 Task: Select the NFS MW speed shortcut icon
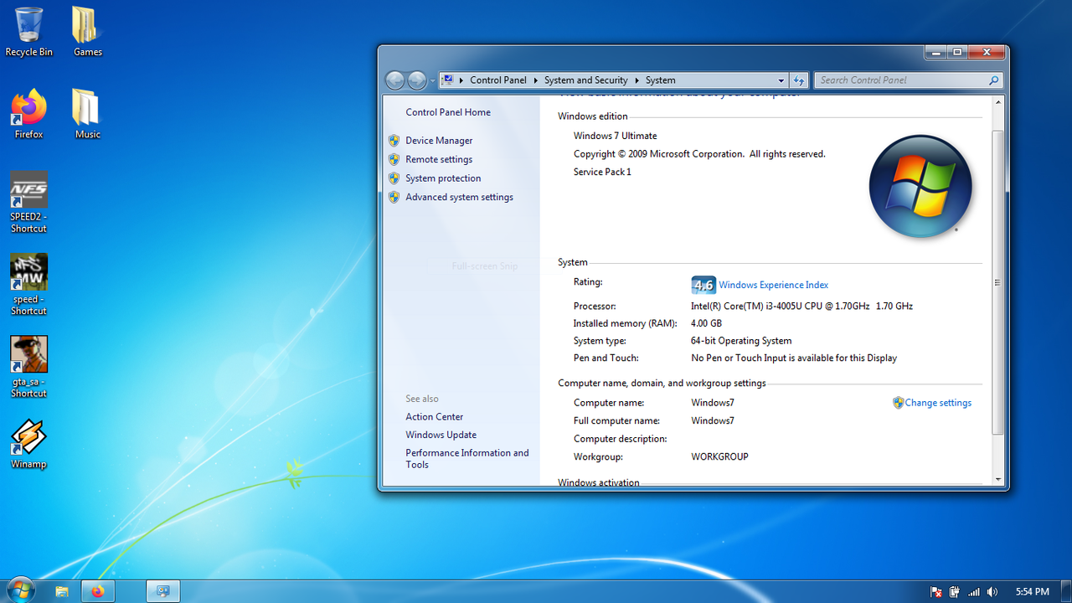tap(28, 284)
